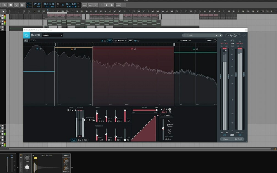Select the first Ozone view mode icon

pyautogui.click(x=26, y=41)
